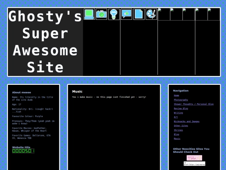The width and height of the screenshot is (226, 170).
Task: Click the light bulb icon
Action: point(114,14)
